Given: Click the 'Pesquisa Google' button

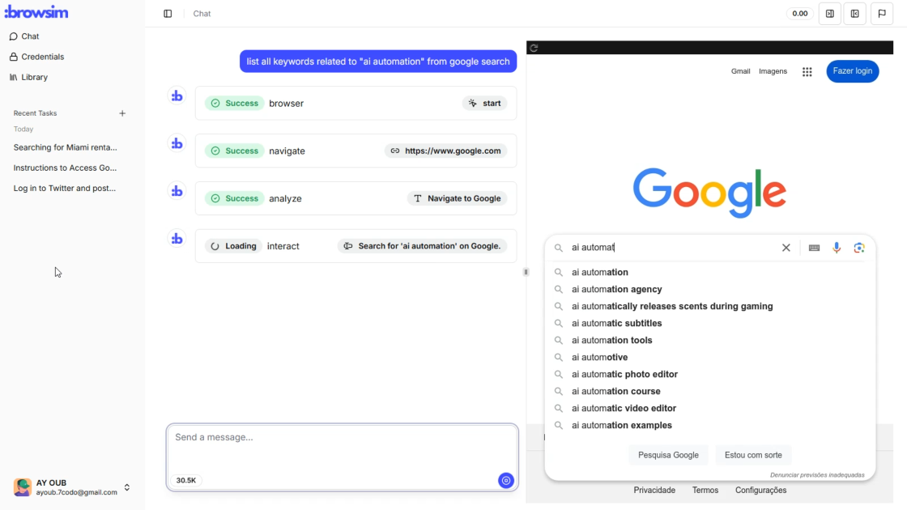Looking at the screenshot, I should [x=668, y=455].
